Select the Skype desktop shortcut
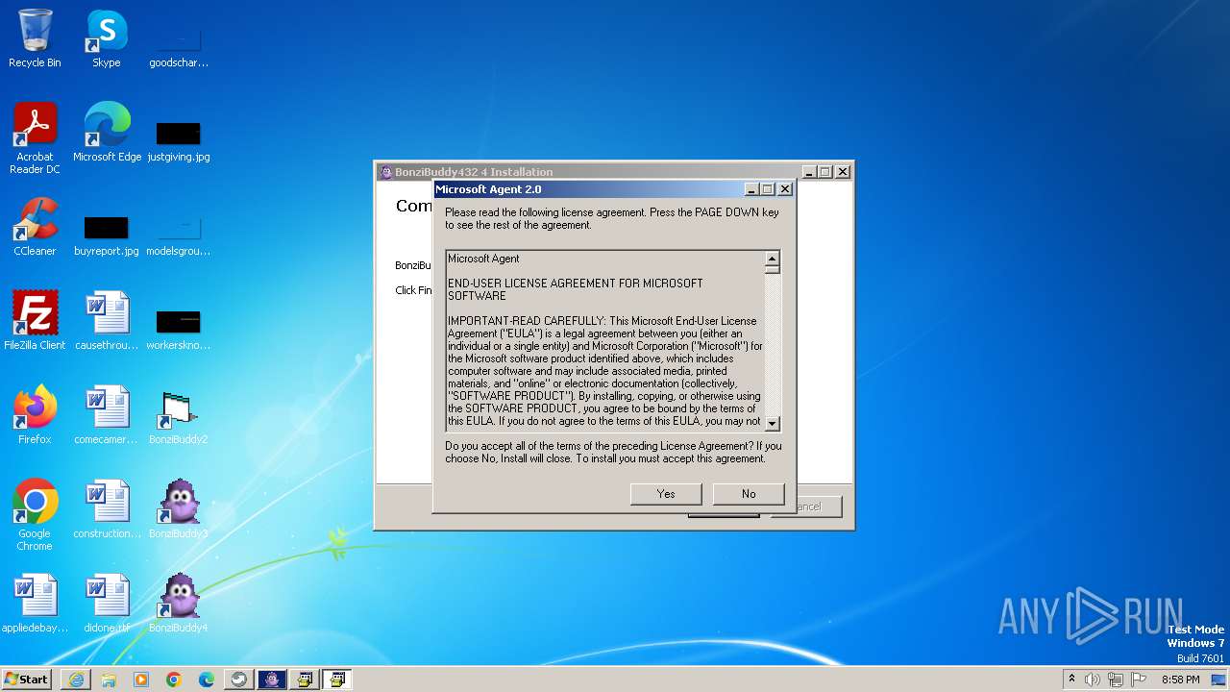The height and width of the screenshot is (692, 1230). click(107, 38)
